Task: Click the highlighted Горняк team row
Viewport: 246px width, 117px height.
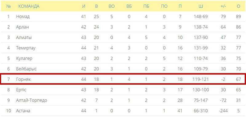Action: tap(123, 79)
